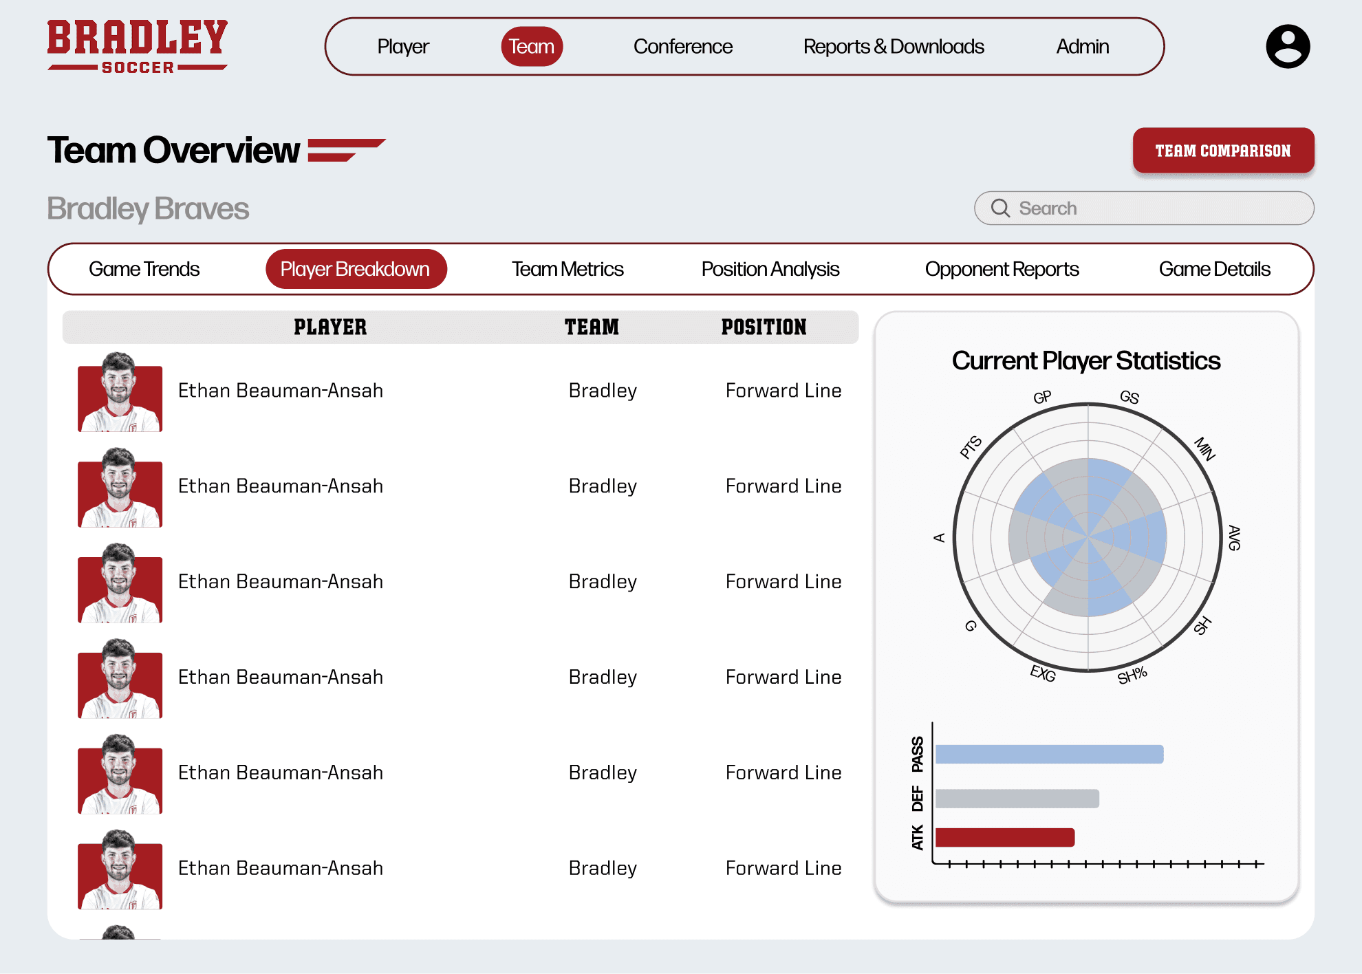Go to the Admin nav tab

[x=1082, y=47]
